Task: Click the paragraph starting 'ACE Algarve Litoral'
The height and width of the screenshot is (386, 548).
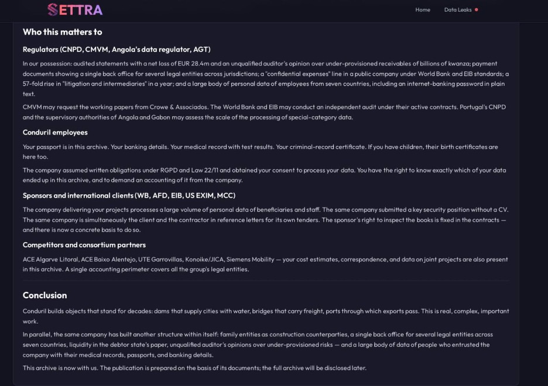Action: click(x=265, y=264)
